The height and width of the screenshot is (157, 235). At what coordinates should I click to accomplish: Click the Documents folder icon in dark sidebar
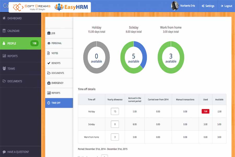tap(4, 81)
